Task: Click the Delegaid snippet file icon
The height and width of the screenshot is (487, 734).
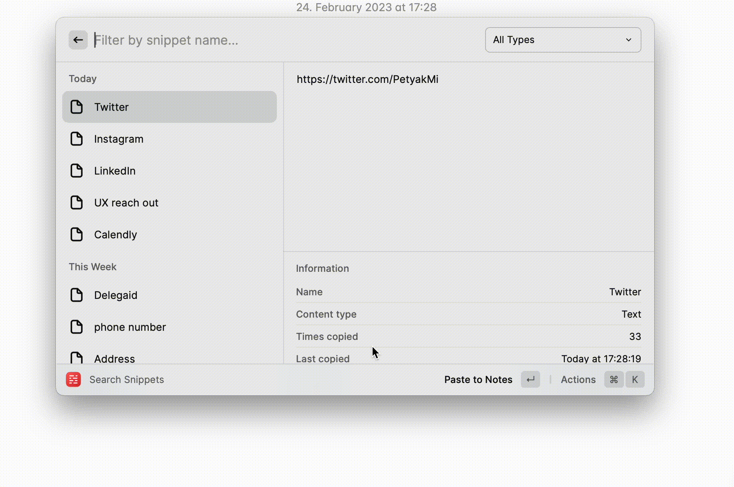Action: click(77, 295)
